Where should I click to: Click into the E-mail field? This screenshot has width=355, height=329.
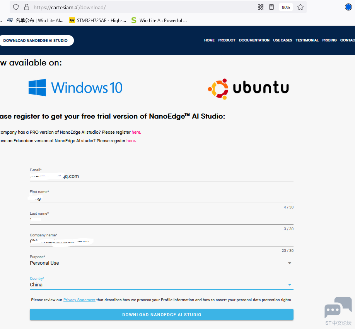[x=161, y=176]
